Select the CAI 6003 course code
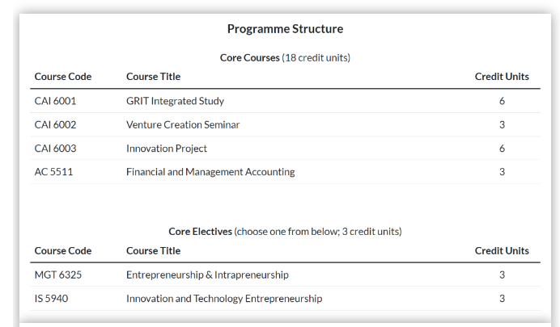This screenshot has height=327, width=560. (55, 149)
